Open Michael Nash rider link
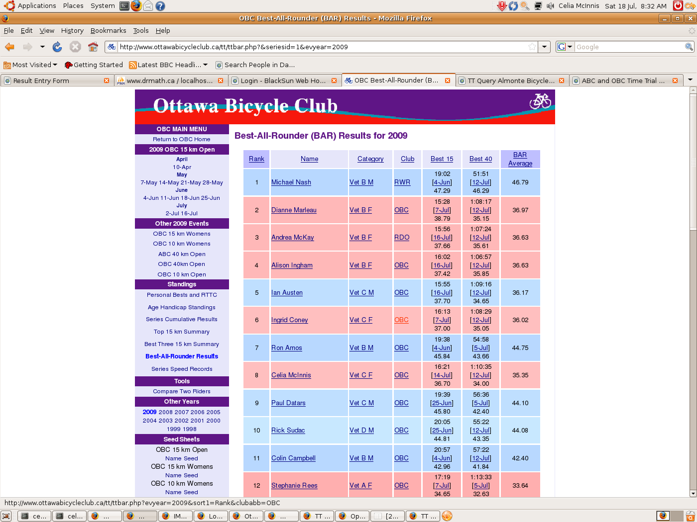Image resolution: width=697 pixels, height=522 pixels. (x=291, y=182)
